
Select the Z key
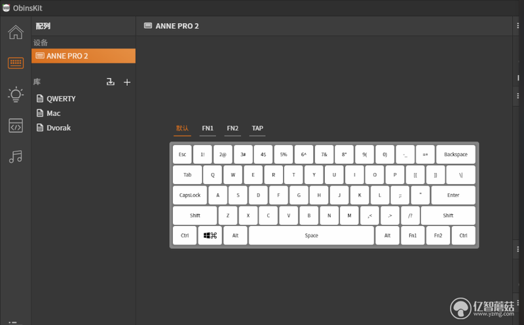pyautogui.click(x=228, y=216)
